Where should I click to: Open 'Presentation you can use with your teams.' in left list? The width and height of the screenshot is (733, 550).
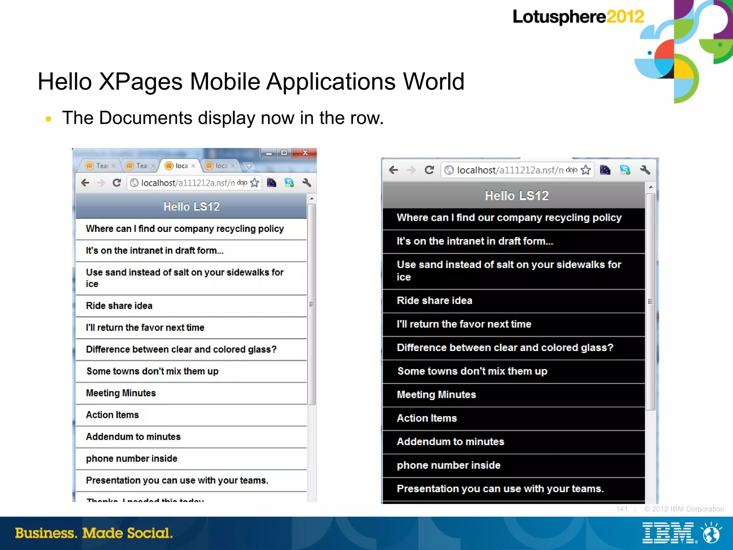pyautogui.click(x=191, y=481)
